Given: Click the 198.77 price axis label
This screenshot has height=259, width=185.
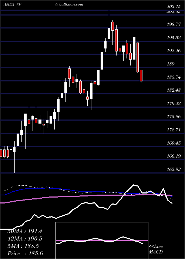Looking at the screenshot, I should coord(174,24).
